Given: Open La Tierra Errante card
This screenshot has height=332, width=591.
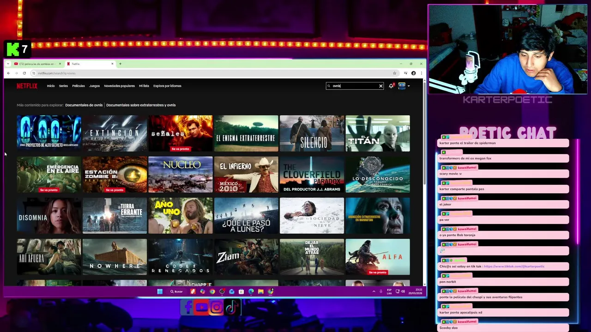Looking at the screenshot, I should coord(115,215).
